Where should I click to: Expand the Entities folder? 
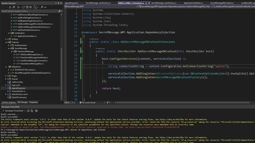(x=6, y=39)
